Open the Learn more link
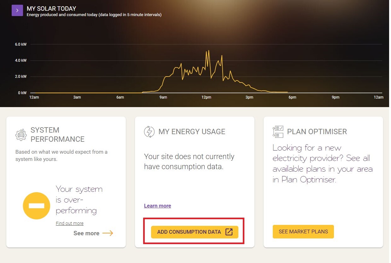391x263 pixels. click(x=157, y=206)
